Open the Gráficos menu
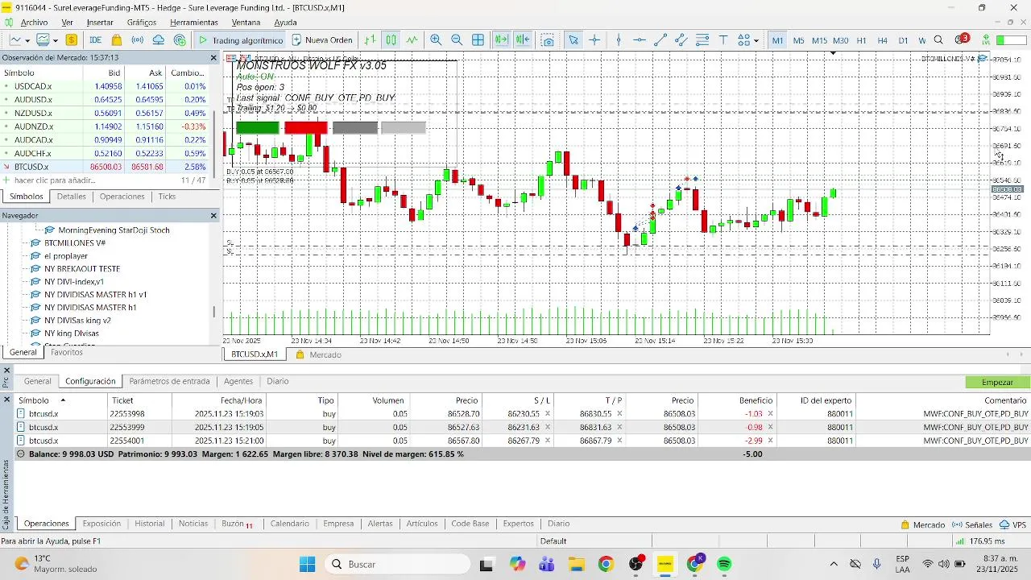This screenshot has height=580, width=1031. pyautogui.click(x=142, y=22)
